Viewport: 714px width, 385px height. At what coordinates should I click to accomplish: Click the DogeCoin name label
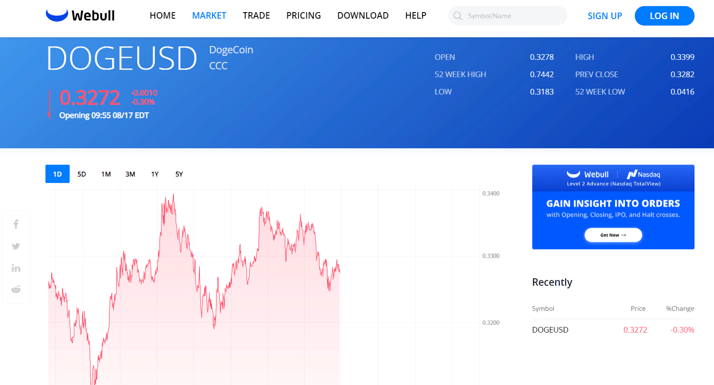[231, 50]
